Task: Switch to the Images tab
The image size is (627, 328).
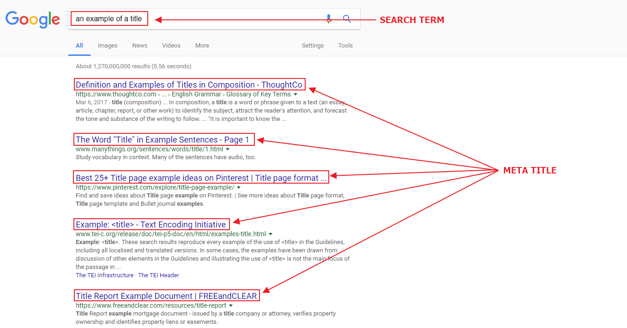Action: [x=108, y=46]
